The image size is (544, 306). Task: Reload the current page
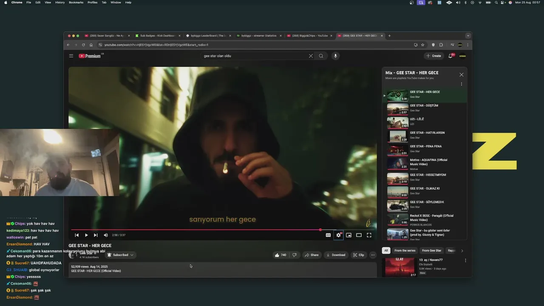coord(83,45)
